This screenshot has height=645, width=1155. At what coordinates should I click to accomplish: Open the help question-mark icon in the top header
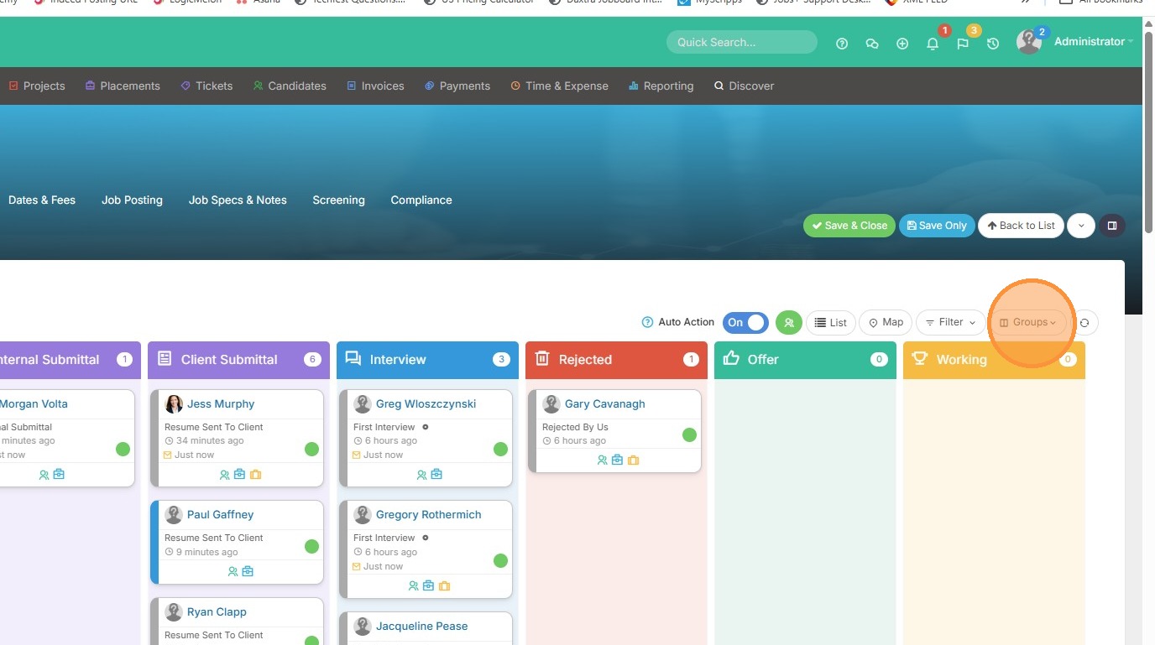coord(842,44)
